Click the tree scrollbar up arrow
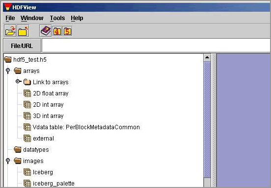The height and width of the screenshot is (188, 271). (x=207, y=58)
